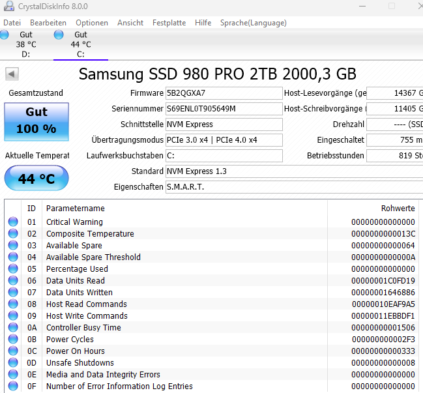The height and width of the screenshot is (393, 423).
Task: Click raw value 000000000002F3
Action: click(383, 340)
